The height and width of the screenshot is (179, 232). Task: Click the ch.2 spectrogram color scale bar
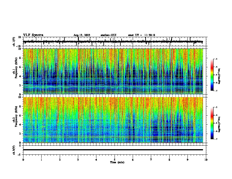click(x=212, y=123)
